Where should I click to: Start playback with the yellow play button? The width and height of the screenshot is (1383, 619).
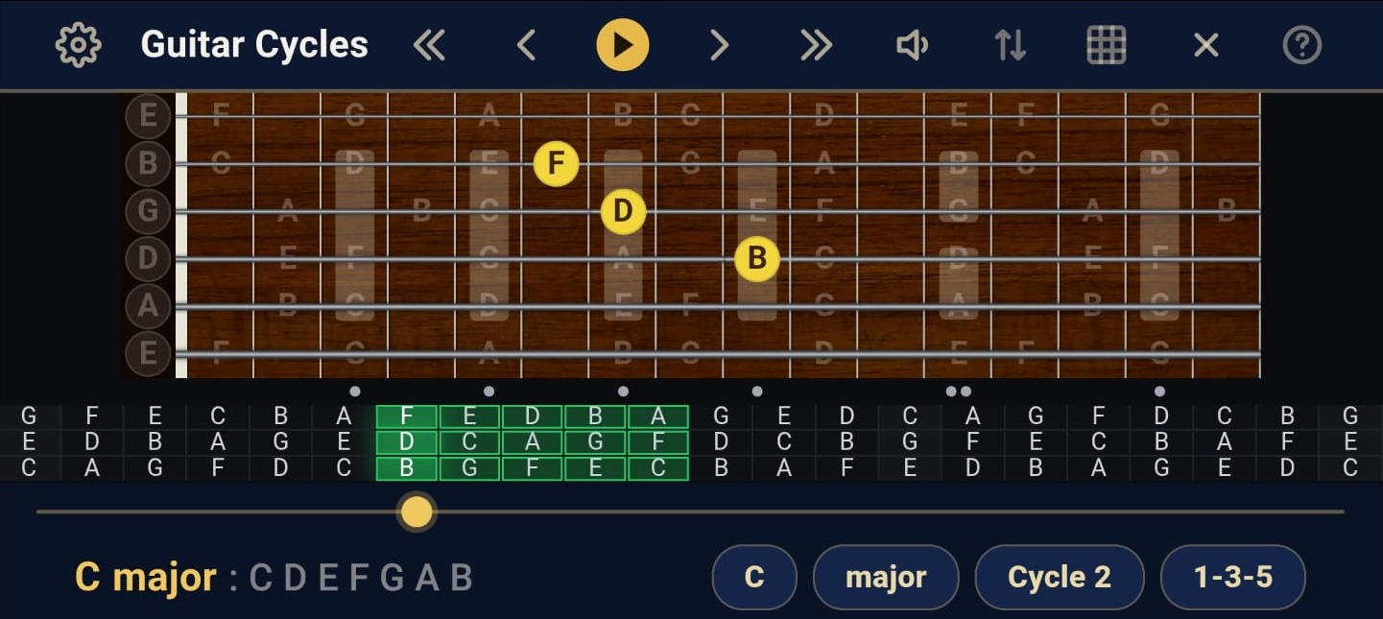click(x=623, y=45)
